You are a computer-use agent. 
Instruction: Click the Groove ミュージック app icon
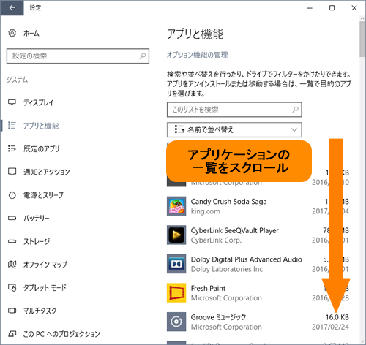pyautogui.click(x=176, y=322)
